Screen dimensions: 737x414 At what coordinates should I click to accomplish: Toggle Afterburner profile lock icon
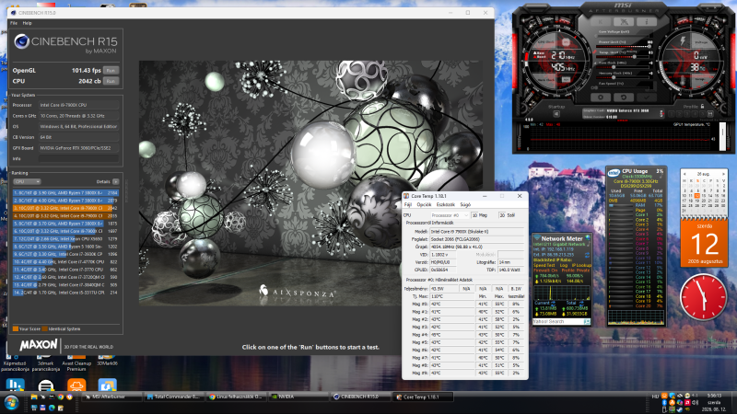tap(703, 107)
